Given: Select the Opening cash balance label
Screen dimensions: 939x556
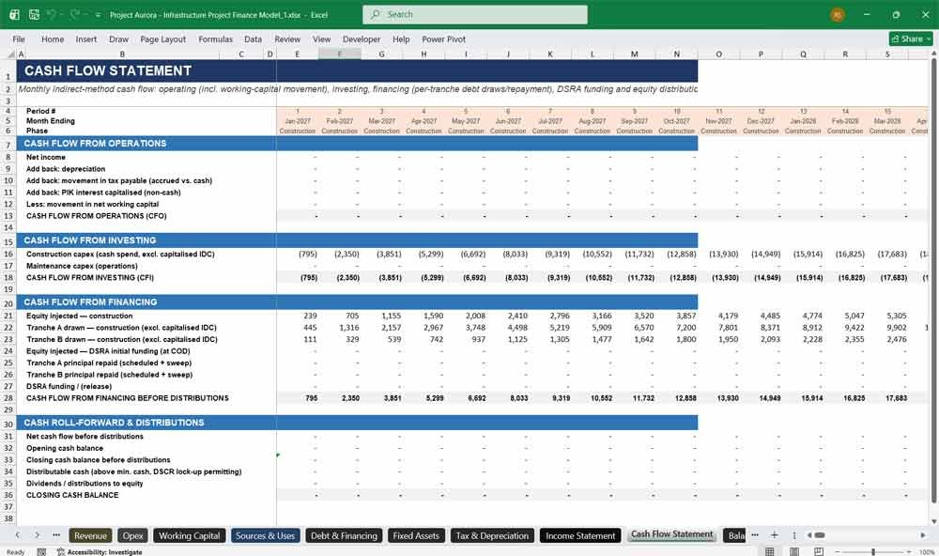Looking at the screenshot, I should pyautogui.click(x=64, y=448).
